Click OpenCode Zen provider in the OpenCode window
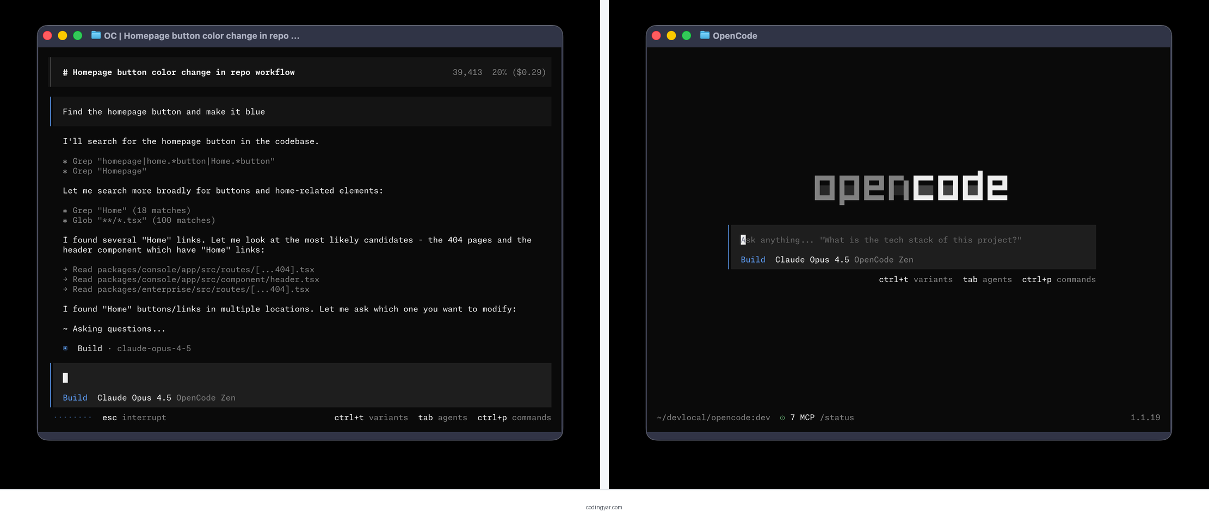 [884, 260]
